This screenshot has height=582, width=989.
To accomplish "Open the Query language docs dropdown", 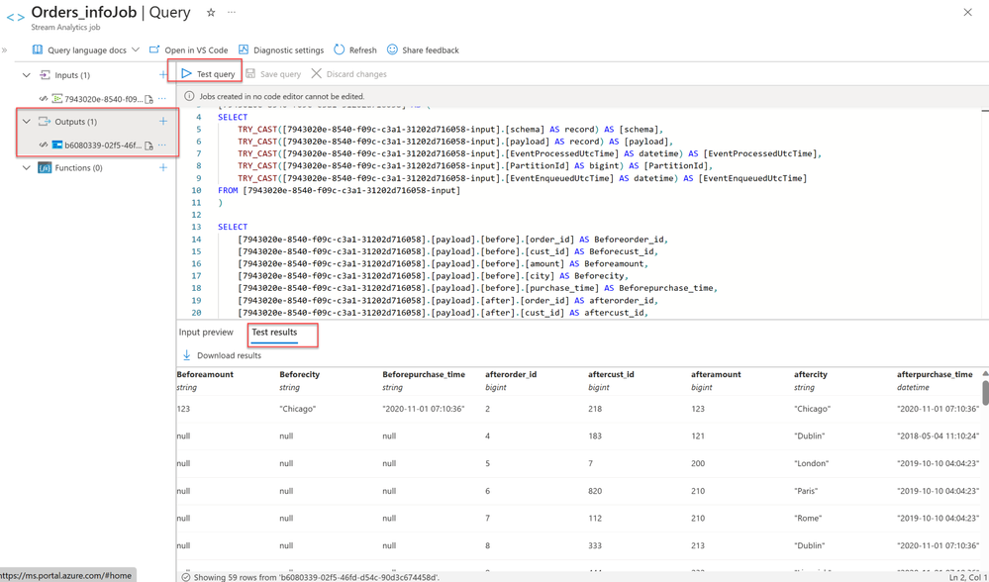I will coord(86,49).
